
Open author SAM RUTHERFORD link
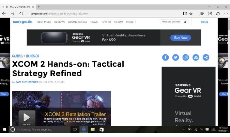[x=27, y=82]
